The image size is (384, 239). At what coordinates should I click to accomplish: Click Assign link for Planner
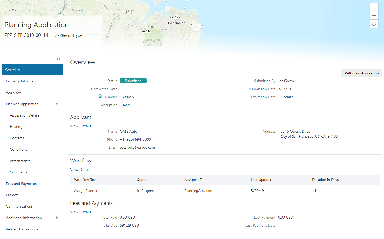[128, 97]
